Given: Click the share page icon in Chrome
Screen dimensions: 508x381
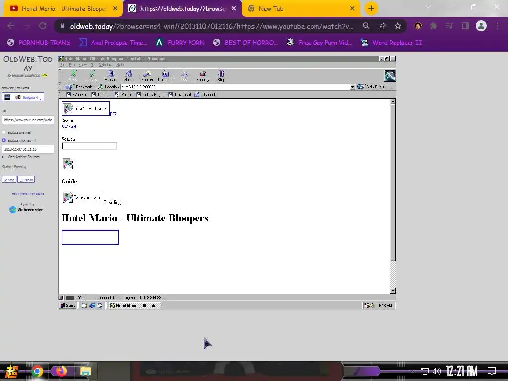Looking at the screenshot, I should (x=382, y=26).
